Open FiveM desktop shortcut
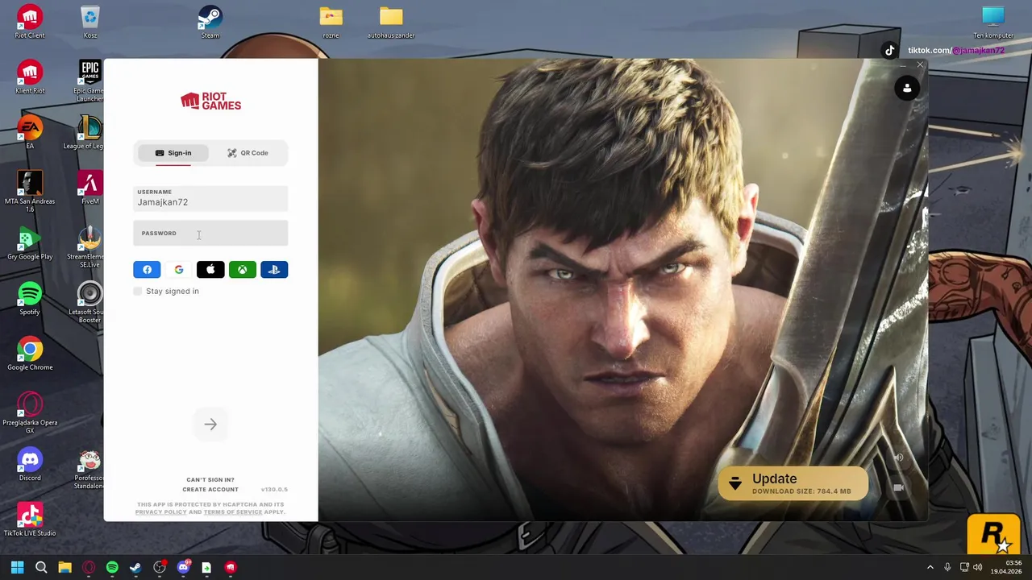This screenshot has width=1032, height=580. pyautogui.click(x=89, y=188)
